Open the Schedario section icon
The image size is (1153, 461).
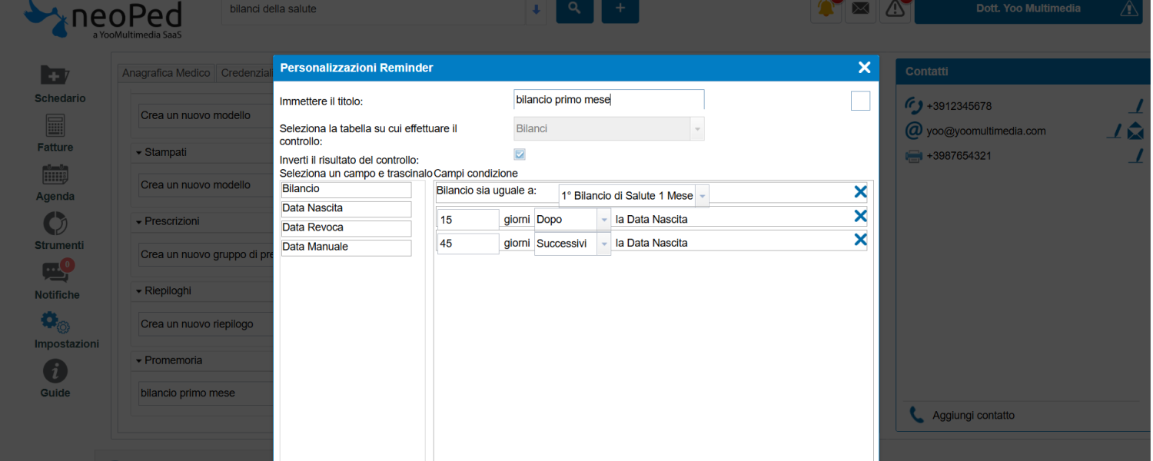(55, 75)
